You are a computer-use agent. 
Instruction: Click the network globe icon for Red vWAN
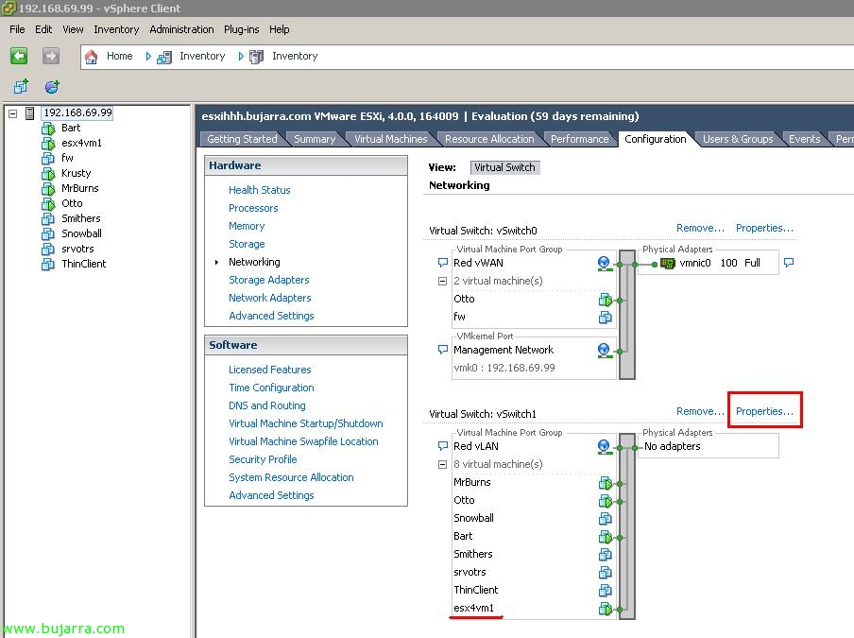tap(604, 263)
